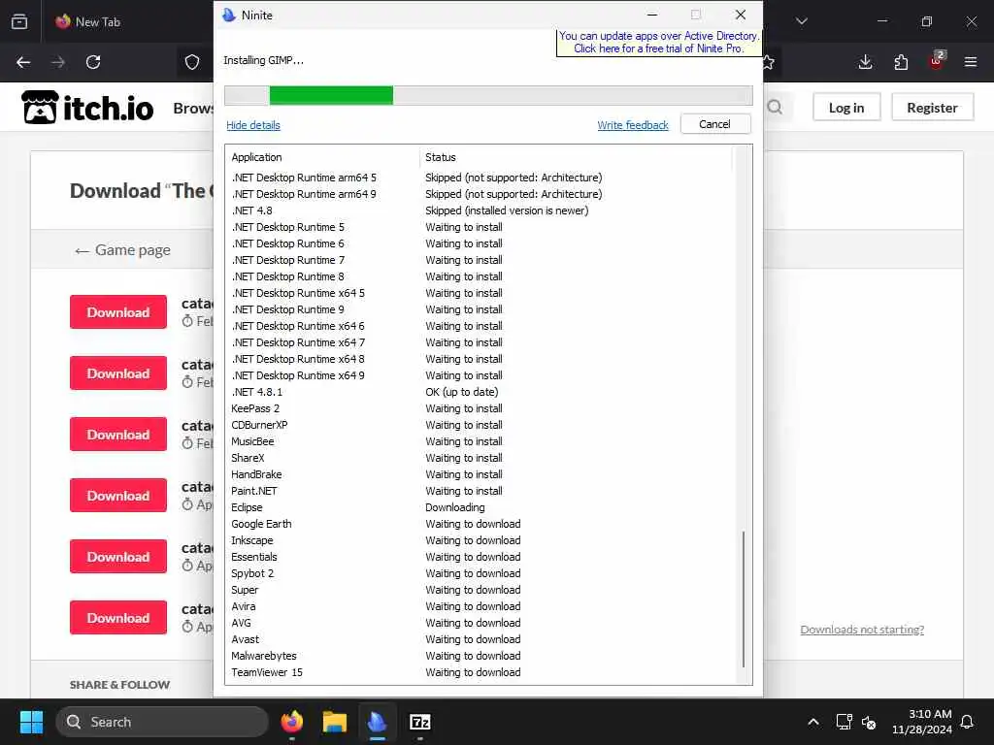The image size is (994, 745).
Task: Click the taskbar Search box
Action: [162, 722]
